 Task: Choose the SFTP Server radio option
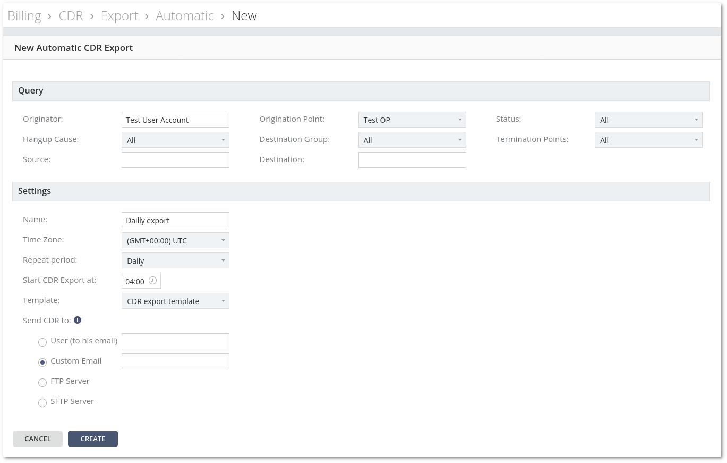(42, 403)
